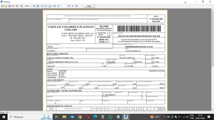The height and width of the screenshot is (120, 214).
Task: Click the DANFE title text
Action: (x=104, y=26)
